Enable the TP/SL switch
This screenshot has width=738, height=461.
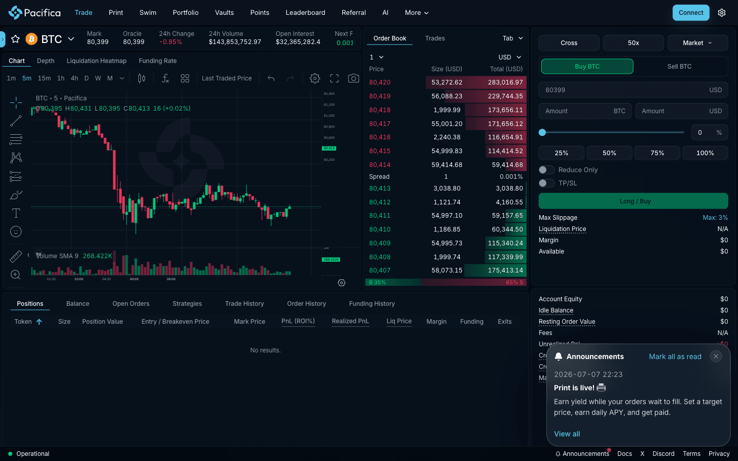tap(546, 183)
